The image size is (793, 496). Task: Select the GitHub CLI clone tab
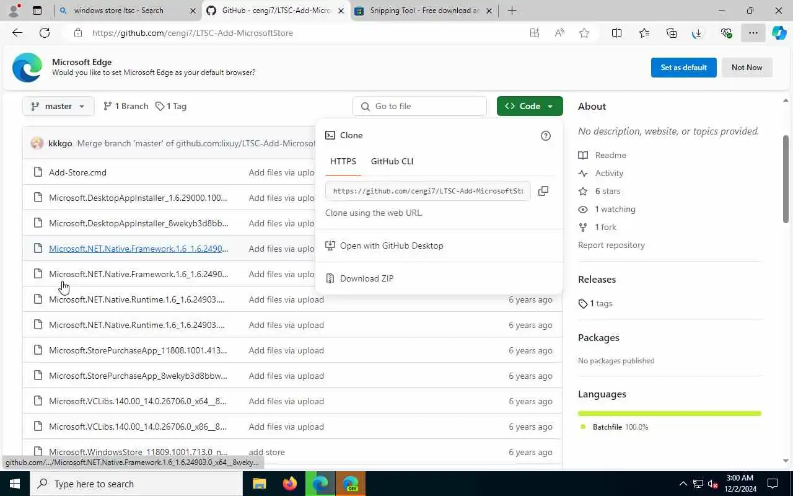392,161
